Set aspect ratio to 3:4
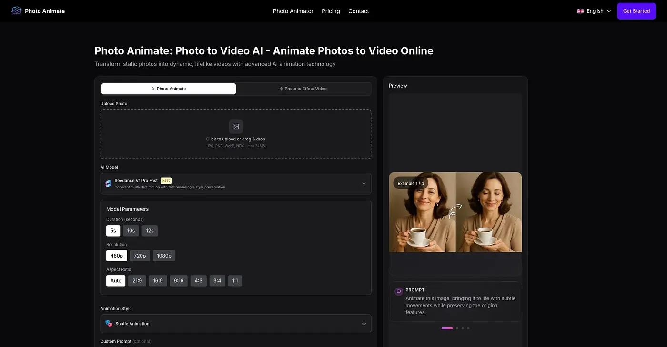 [x=217, y=281]
